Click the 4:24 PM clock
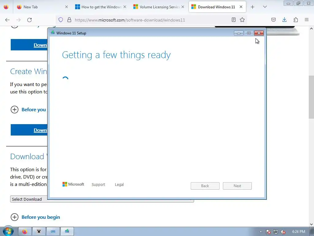 [298, 232]
